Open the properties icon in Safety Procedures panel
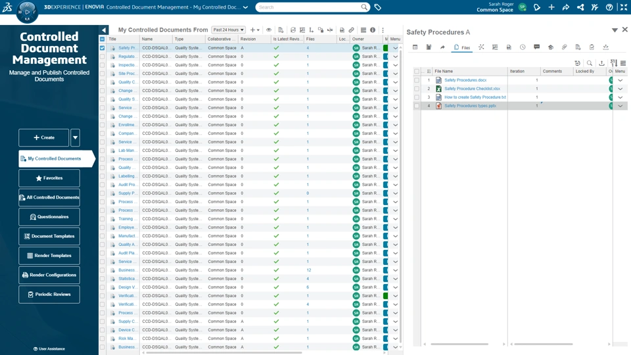This screenshot has height=355, width=631. coord(415,47)
